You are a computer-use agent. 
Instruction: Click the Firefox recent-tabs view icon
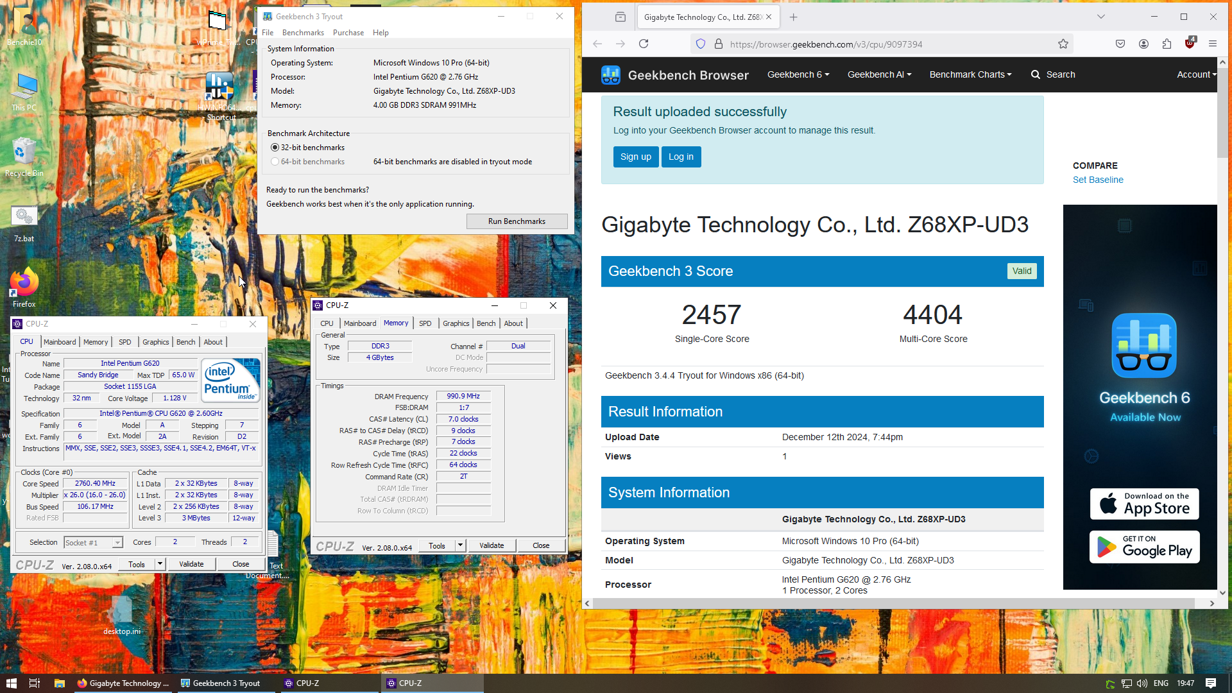620,17
